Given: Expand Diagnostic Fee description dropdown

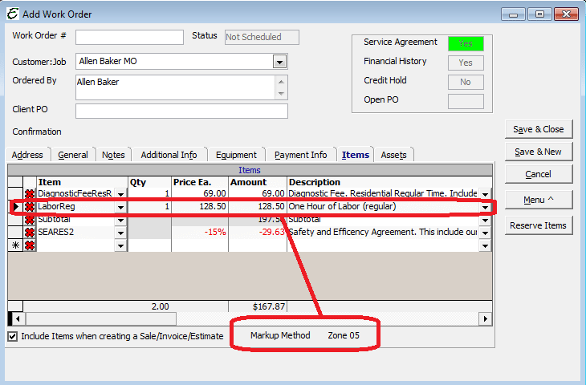Looking at the screenshot, I should [485, 194].
